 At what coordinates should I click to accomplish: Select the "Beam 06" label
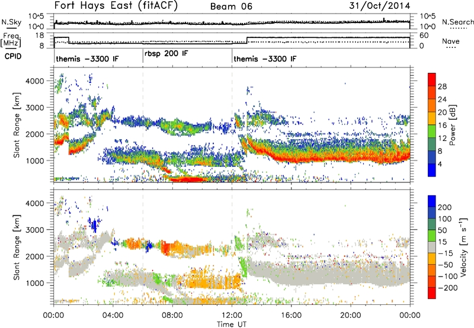coord(231,7)
